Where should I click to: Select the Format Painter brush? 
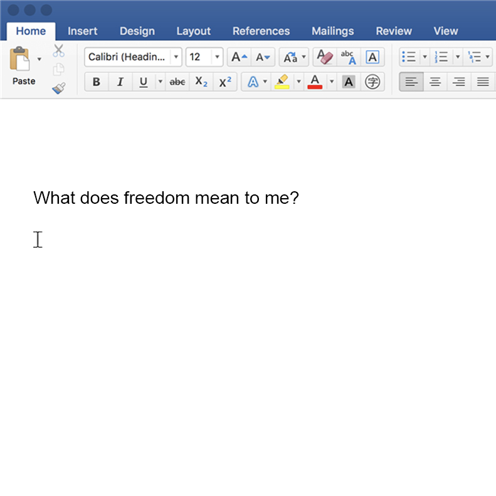click(x=59, y=88)
